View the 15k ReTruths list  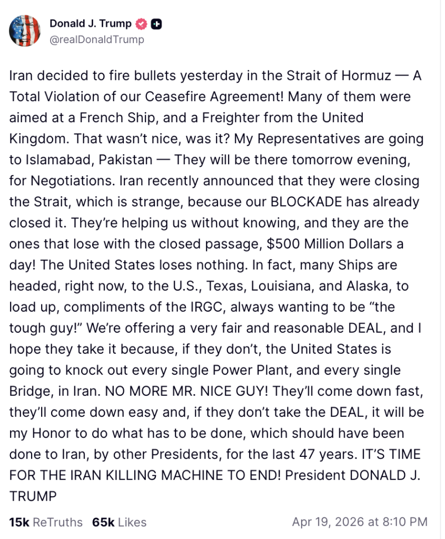pyautogui.click(x=46, y=522)
